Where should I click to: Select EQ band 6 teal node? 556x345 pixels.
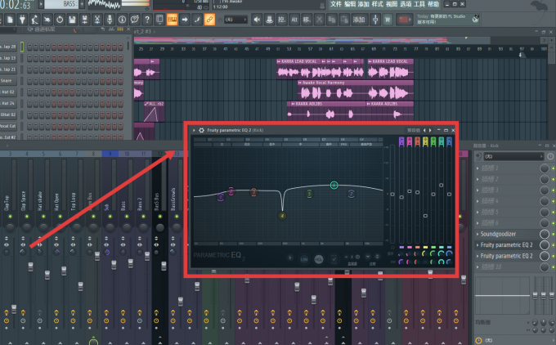pos(334,185)
